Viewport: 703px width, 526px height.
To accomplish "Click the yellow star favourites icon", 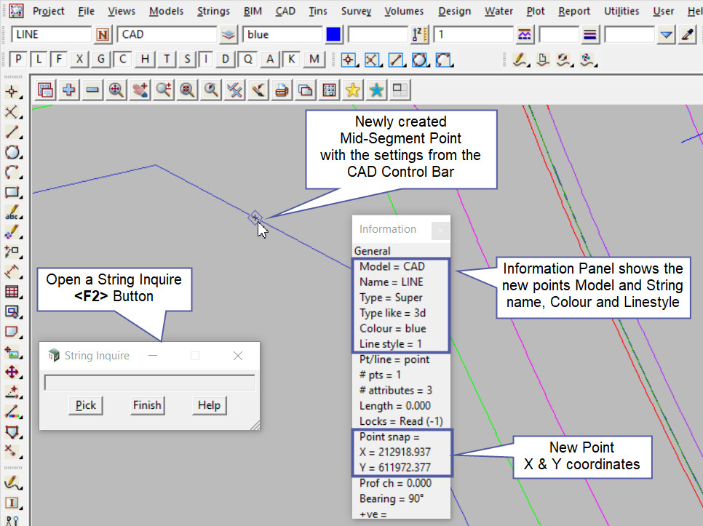I will 353,89.
